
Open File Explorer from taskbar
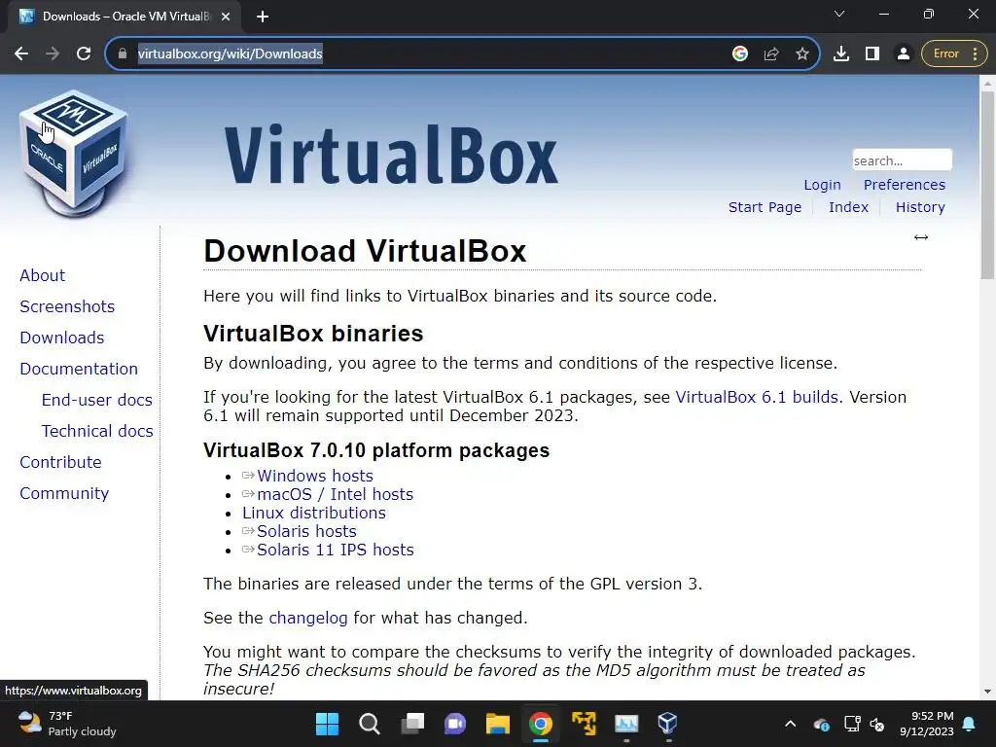click(497, 724)
